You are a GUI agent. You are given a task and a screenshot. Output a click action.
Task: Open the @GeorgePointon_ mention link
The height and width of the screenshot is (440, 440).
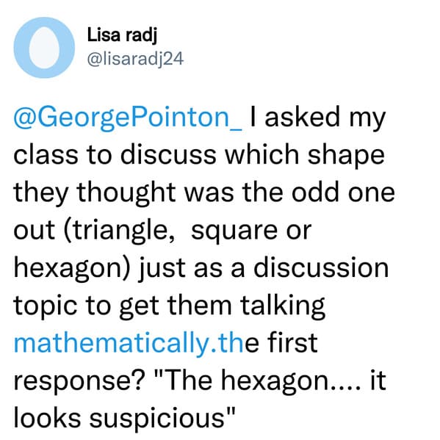pos(128,118)
